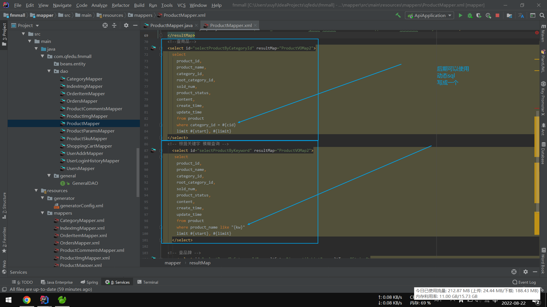
Task: Run with coverage icon
Action: 479,15
